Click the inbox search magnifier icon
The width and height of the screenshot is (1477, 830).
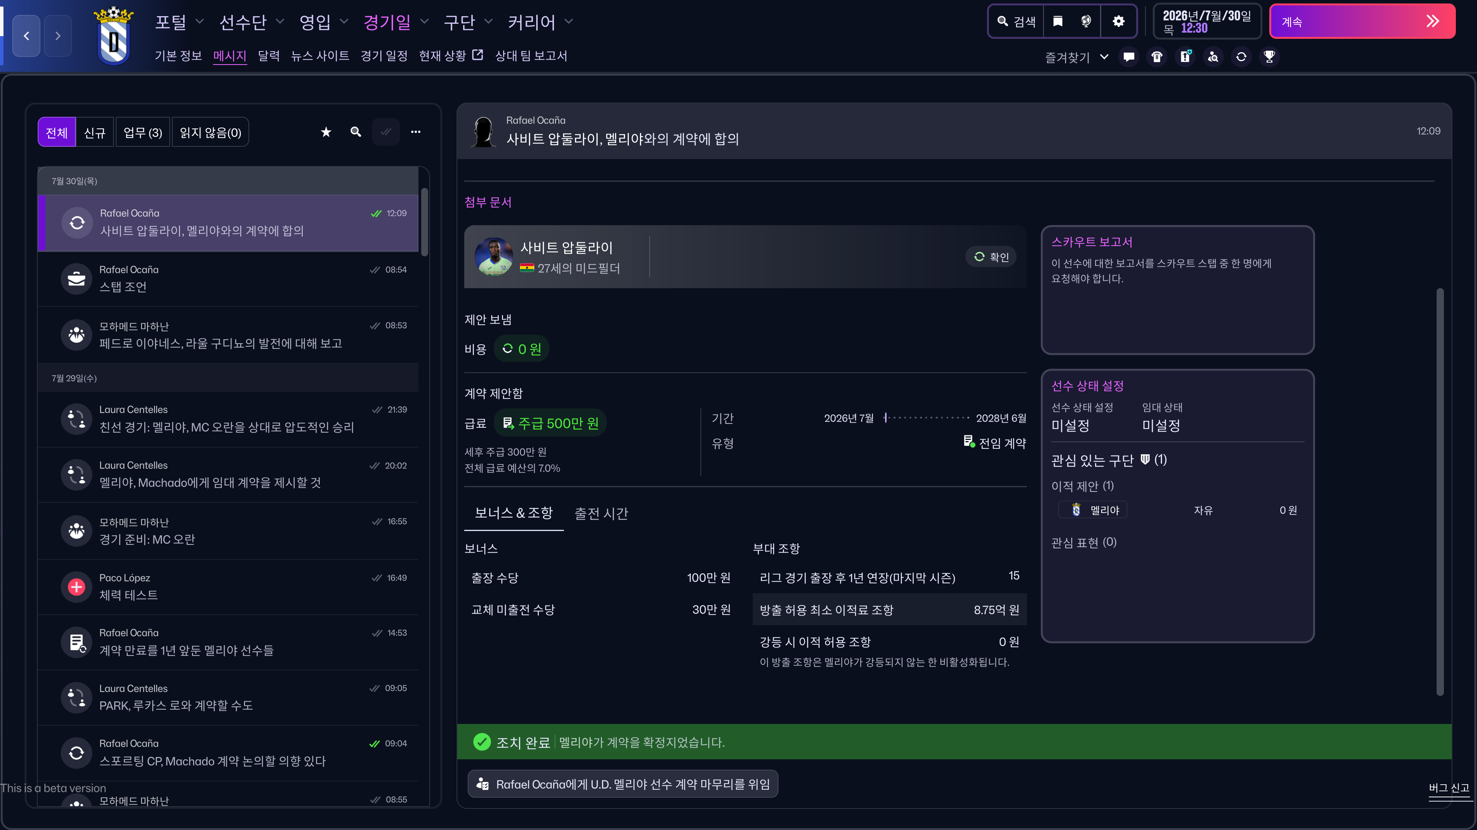355,132
